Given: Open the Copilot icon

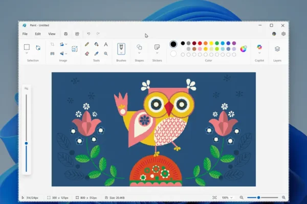Looking at the screenshot, I should point(259,47).
